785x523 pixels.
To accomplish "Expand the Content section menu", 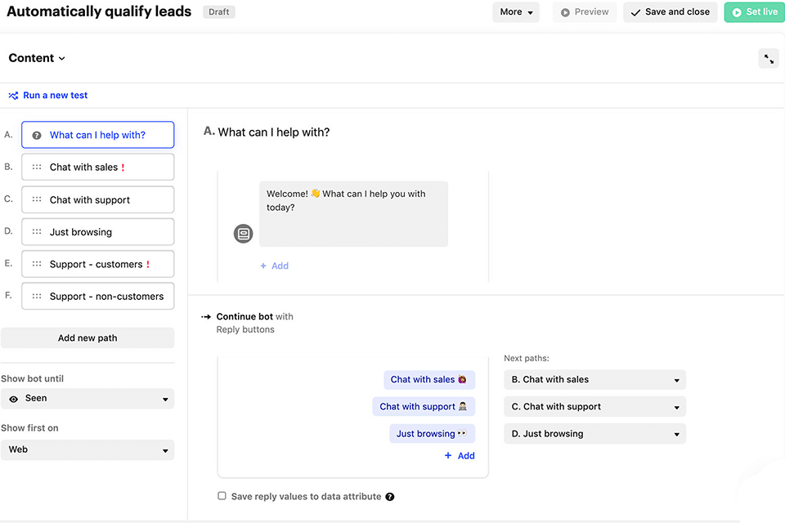I will (37, 59).
